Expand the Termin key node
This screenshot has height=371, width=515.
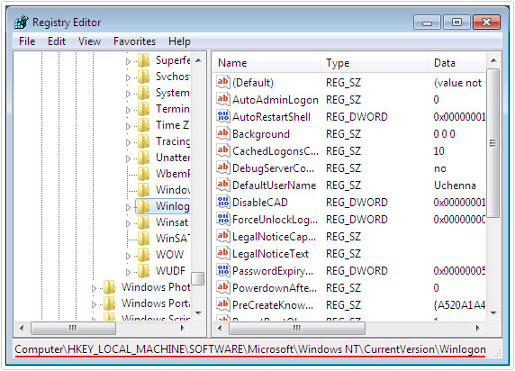[128, 110]
